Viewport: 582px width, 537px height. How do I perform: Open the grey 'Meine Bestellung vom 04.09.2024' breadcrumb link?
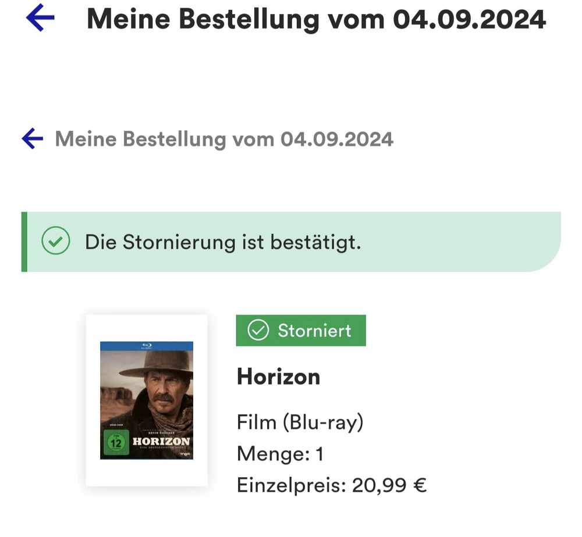(x=224, y=139)
